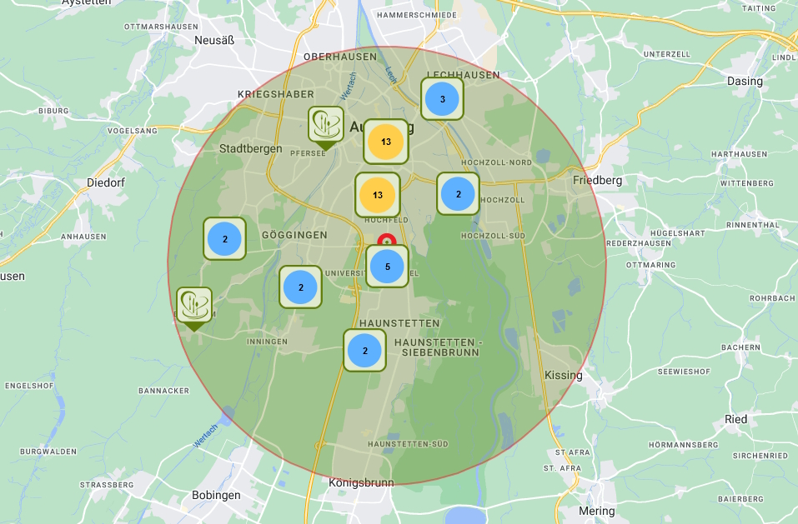798x524 pixels.
Task: Click the Mering label on the map
Action: click(x=596, y=511)
